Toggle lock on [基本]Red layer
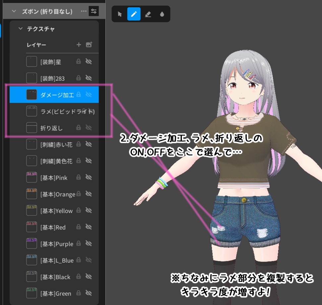 (x=79, y=227)
